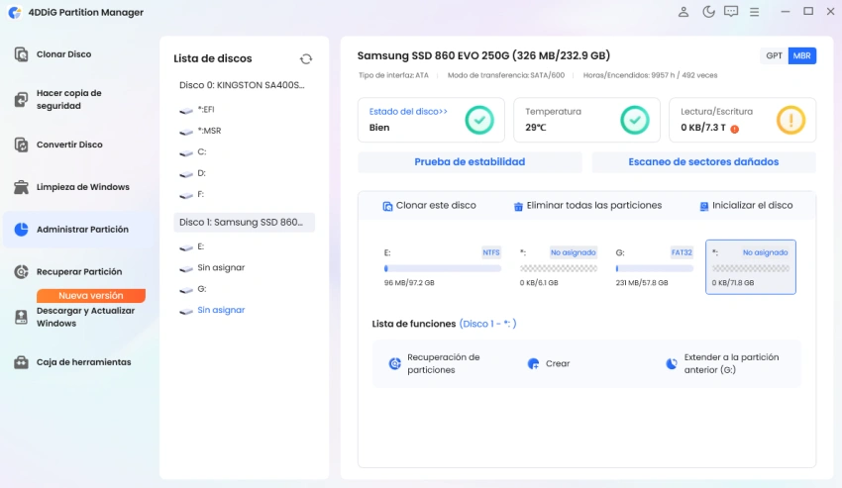
Task: Open the hamburger menu icon
Action: [x=755, y=11]
